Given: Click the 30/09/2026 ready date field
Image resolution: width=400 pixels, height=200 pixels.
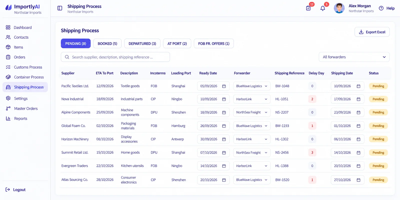Looking at the screenshot, I should (x=213, y=139).
